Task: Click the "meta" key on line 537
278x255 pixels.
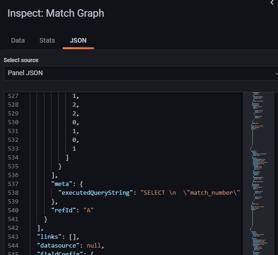Action: point(62,184)
